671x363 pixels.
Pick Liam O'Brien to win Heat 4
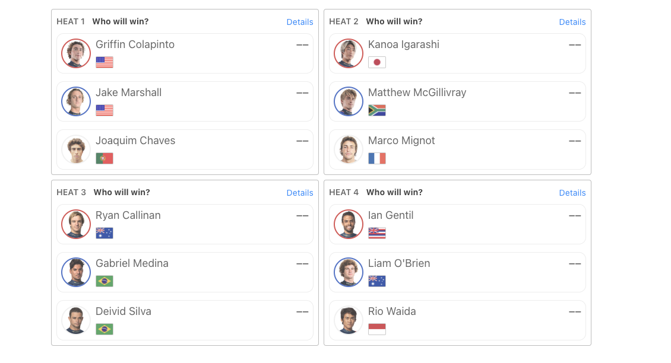(457, 272)
